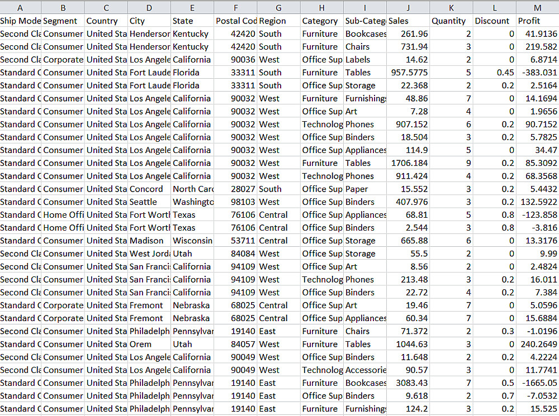Click the Region header cell
The image size is (559, 416).
(x=279, y=21)
